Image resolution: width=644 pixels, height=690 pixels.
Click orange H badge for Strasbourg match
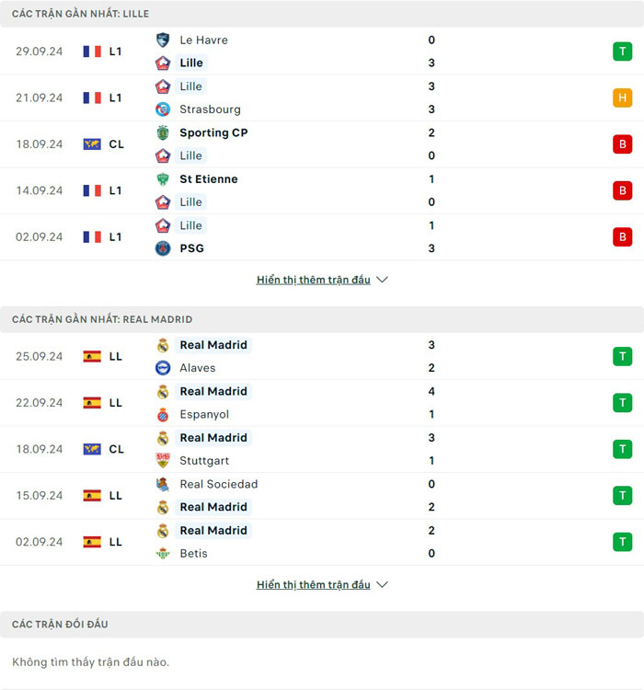pos(623,98)
